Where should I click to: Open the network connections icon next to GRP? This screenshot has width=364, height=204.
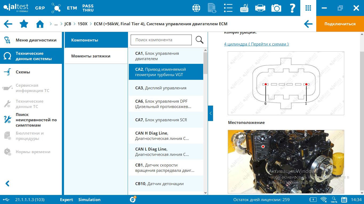click(56, 8)
